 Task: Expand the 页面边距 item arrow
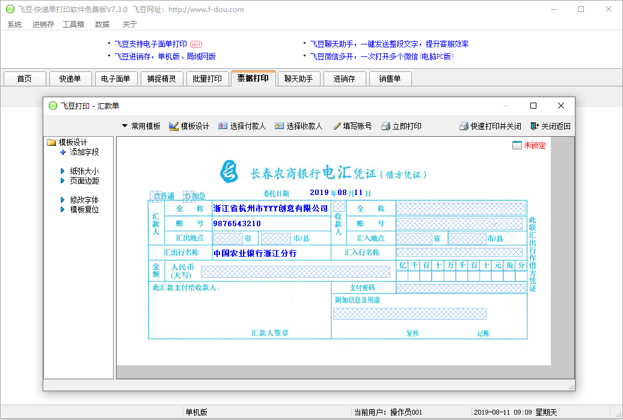point(63,181)
